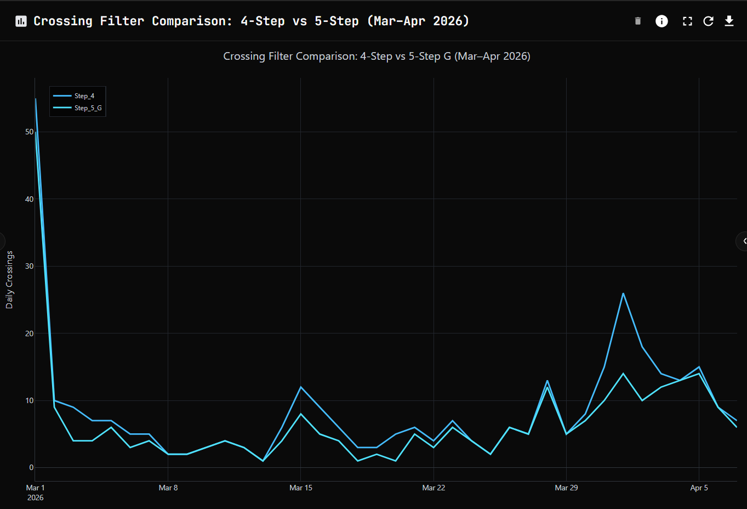Click the Step_4 peak near Apr 1
Image resolution: width=747 pixels, height=509 pixels.
click(623, 293)
